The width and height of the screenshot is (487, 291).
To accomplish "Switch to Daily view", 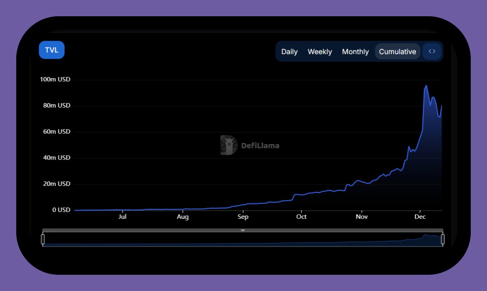I will coord(289,52).
